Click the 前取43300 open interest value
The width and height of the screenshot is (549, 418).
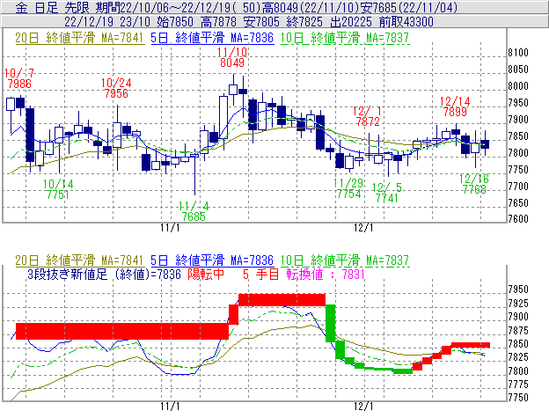406,22
